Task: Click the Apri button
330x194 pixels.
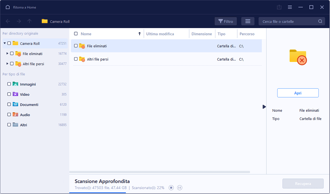Action: tap(298, 93)
